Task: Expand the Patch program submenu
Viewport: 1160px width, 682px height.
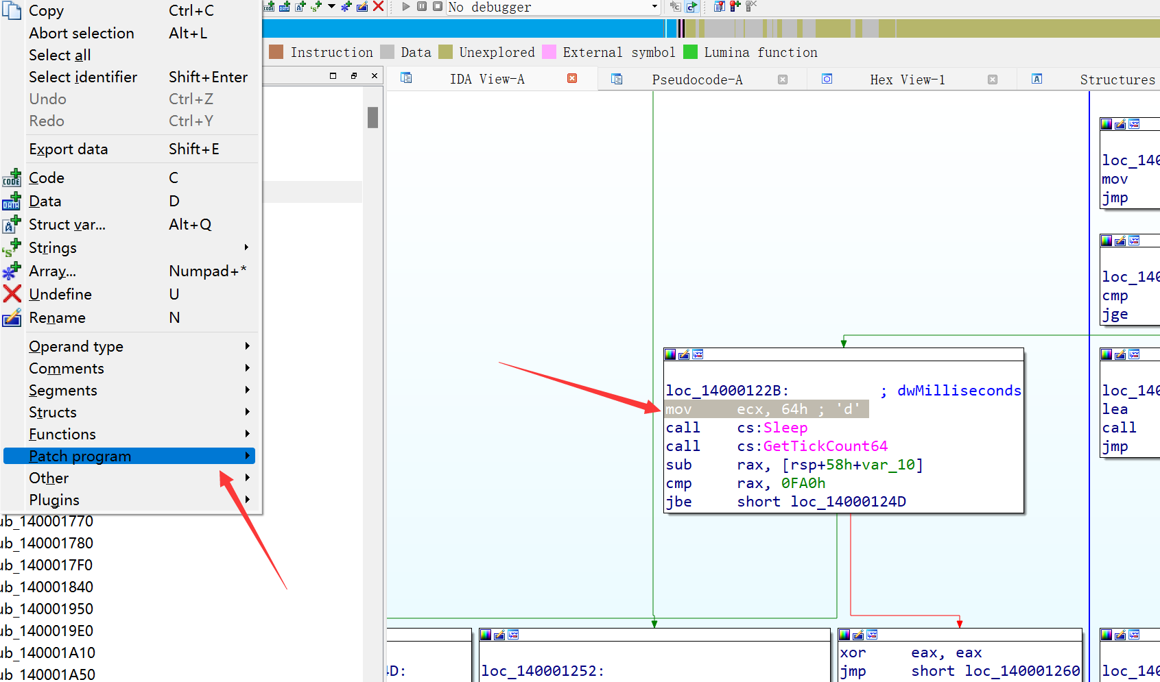Action: pos(129,456)
